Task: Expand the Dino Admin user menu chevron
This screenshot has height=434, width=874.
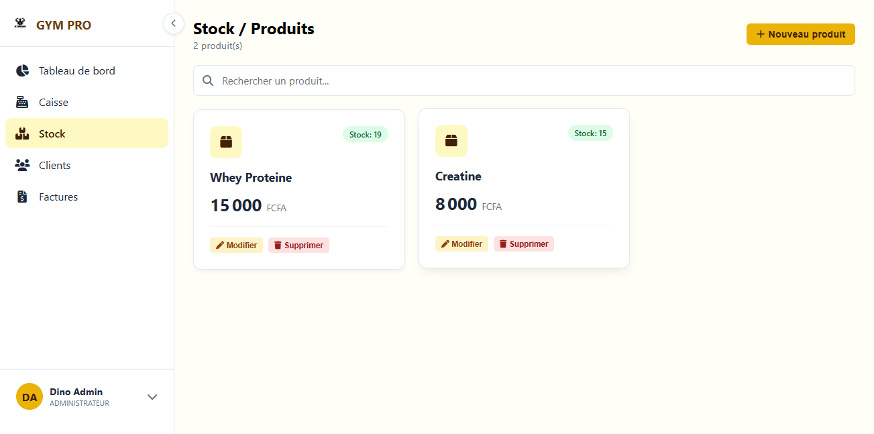Action: (x=152, y=397)
